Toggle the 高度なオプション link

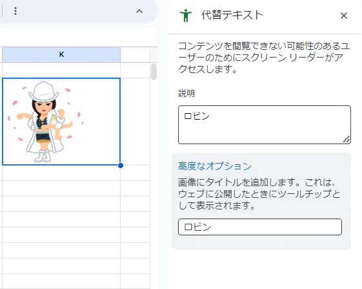[x=214, y=166]
